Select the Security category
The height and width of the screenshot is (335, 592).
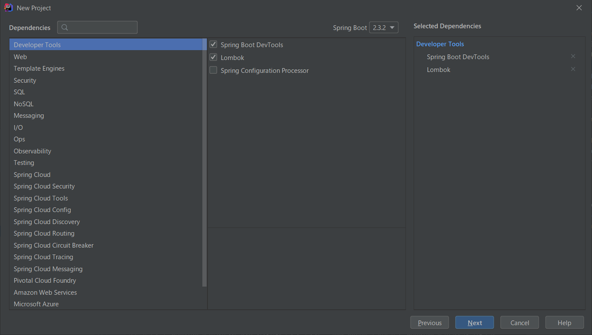(106, 80)
